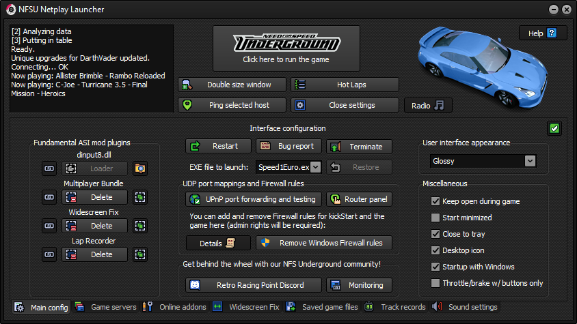The width and height of the screenshot is (577, 324).
Task: Open the Help button
Action: 543,33
